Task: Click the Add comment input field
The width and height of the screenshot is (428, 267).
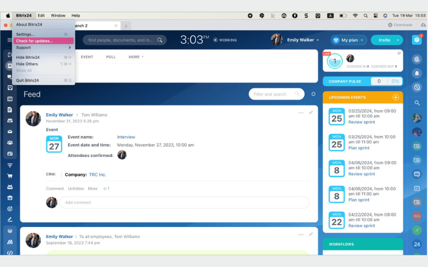Action: (184, 202)
